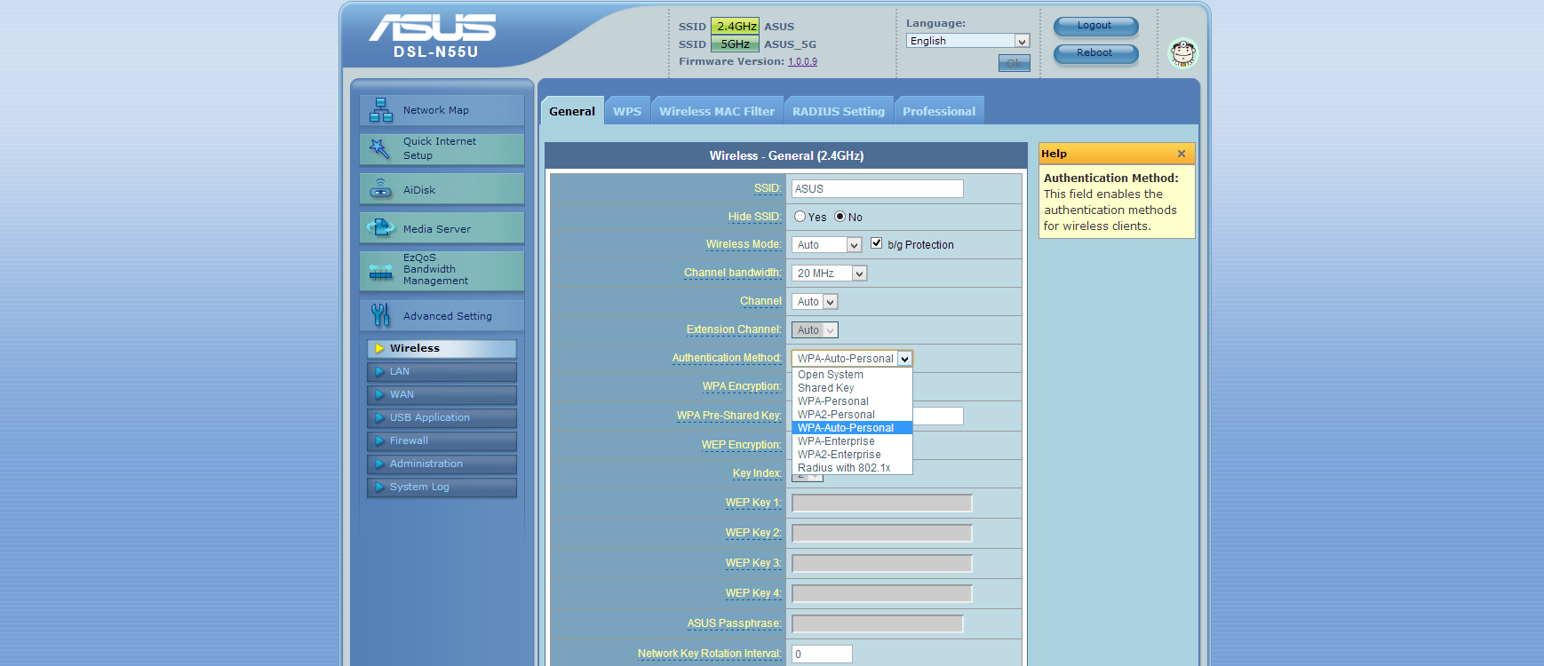Select the 5GHz band button
The width and height of the screenshot is (1544, 666).
pos(736,44)
